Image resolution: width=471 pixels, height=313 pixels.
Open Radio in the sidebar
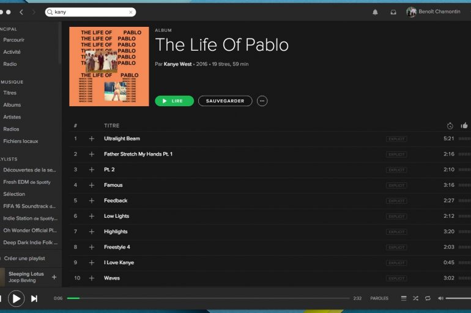coord(10,64)
